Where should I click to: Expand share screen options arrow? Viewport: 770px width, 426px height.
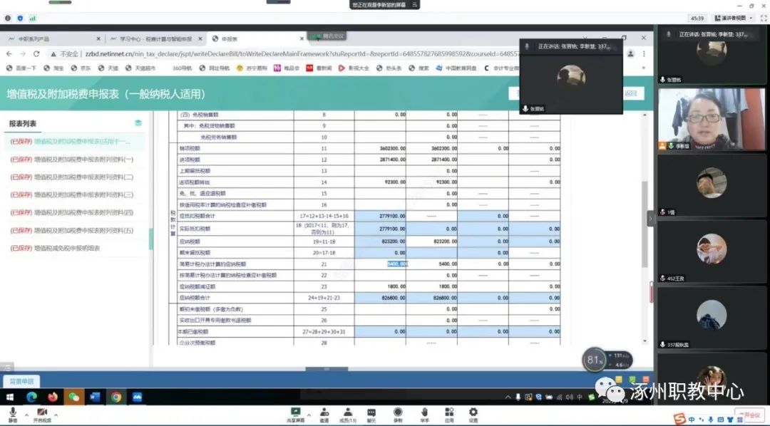pyautogui.click(x=309, y=414)
